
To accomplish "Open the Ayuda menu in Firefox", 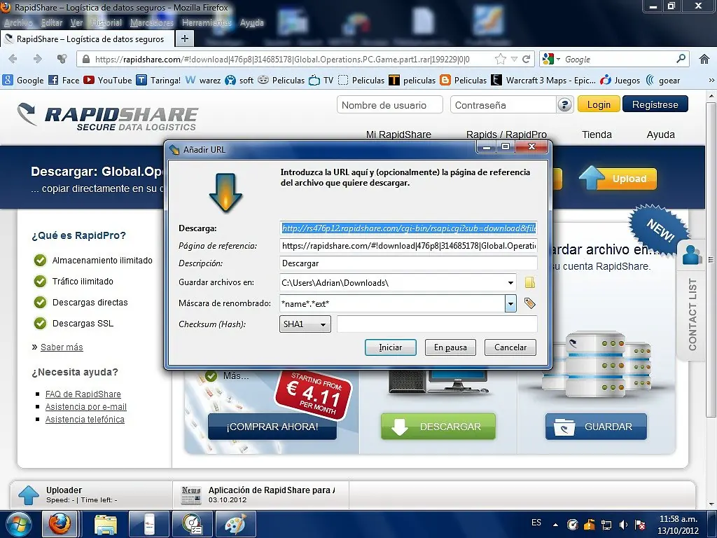I will click(x=252, y=22).
